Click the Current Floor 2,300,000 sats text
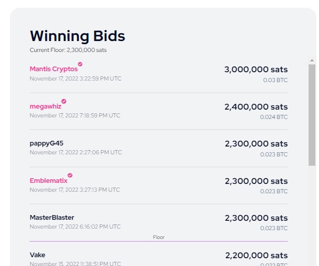The image size is (319, 266). 68,50
